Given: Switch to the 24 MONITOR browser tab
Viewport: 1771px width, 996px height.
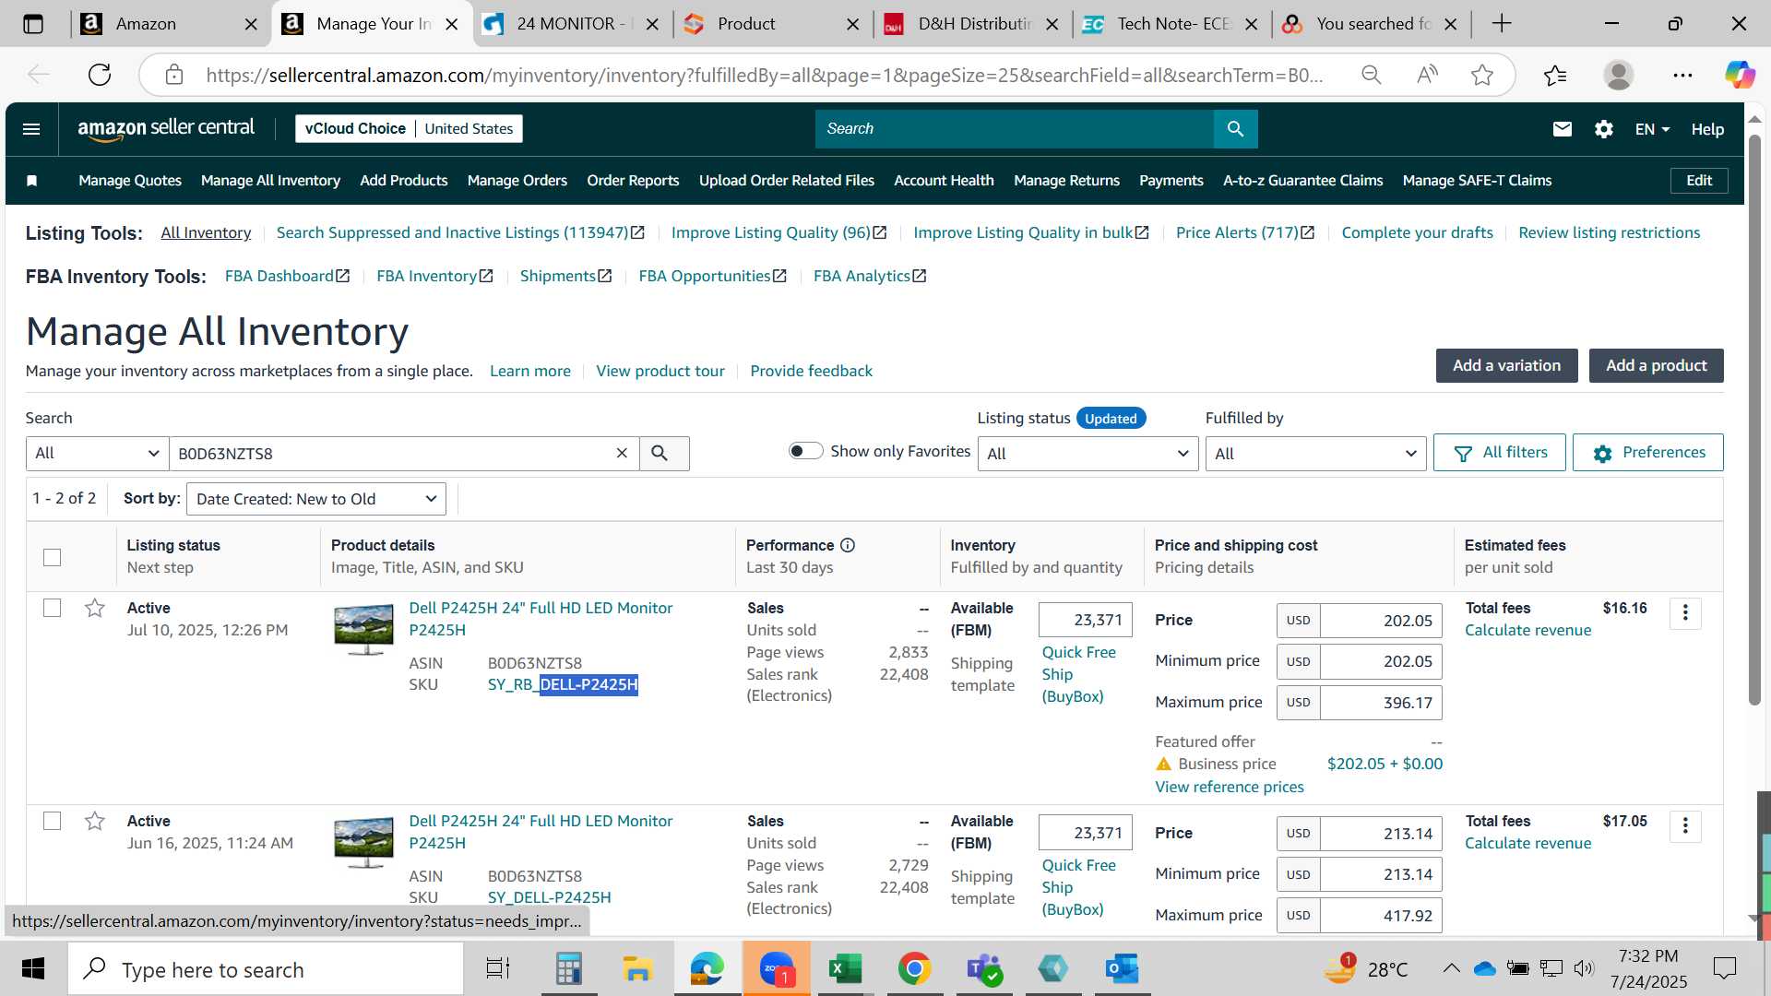Looking at the screenshot, I should (x=570, y=24).
